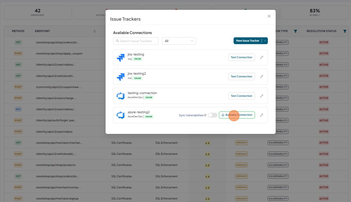Click the 42 ENDPOINTS stat card
Viewport: 351px width, 202px height.
(x=38, y=12)
